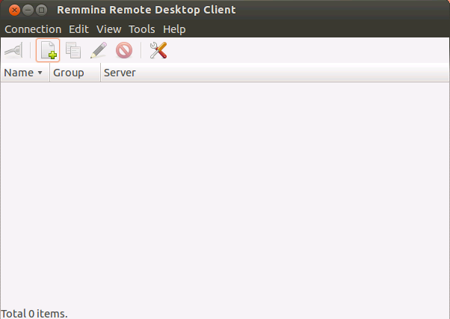Screen dimensions: 450x319
Task: Click the Server column header
Action: click(x=120, y=73)
